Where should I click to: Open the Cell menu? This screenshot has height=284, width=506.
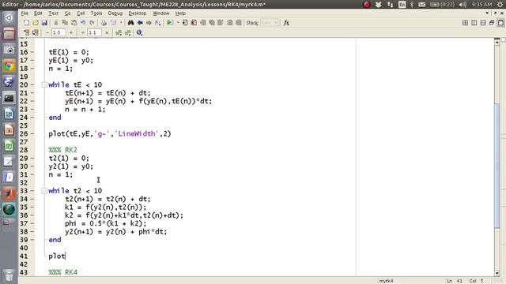point(81,13)
